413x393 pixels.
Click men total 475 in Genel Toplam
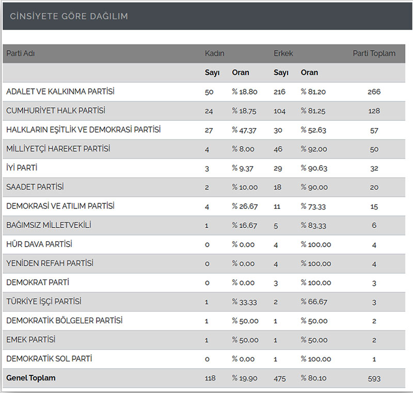279,379
